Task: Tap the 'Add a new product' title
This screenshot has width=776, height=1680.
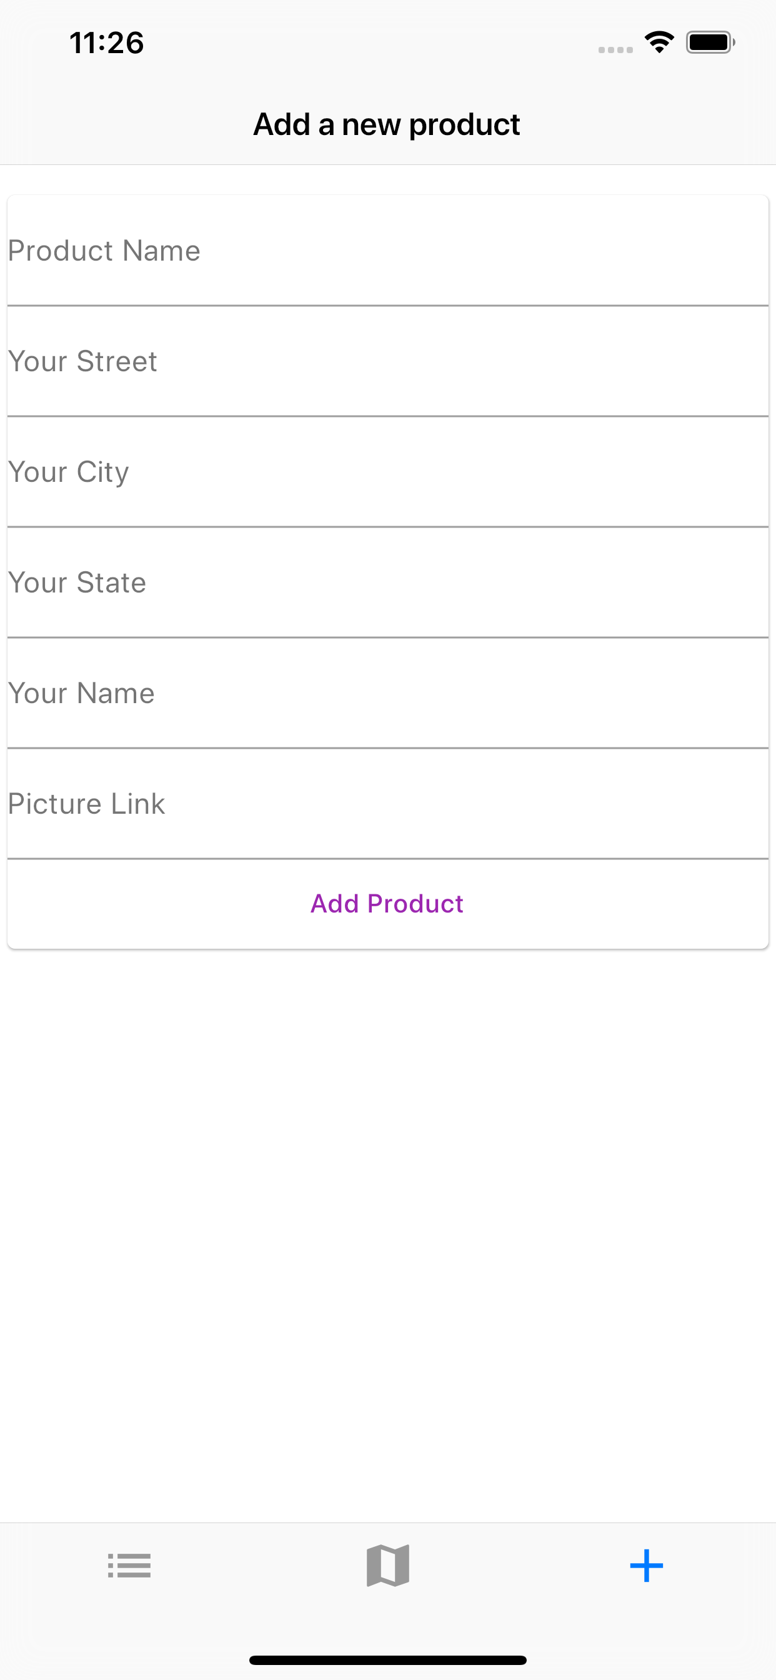Action: tap(387, 124)
